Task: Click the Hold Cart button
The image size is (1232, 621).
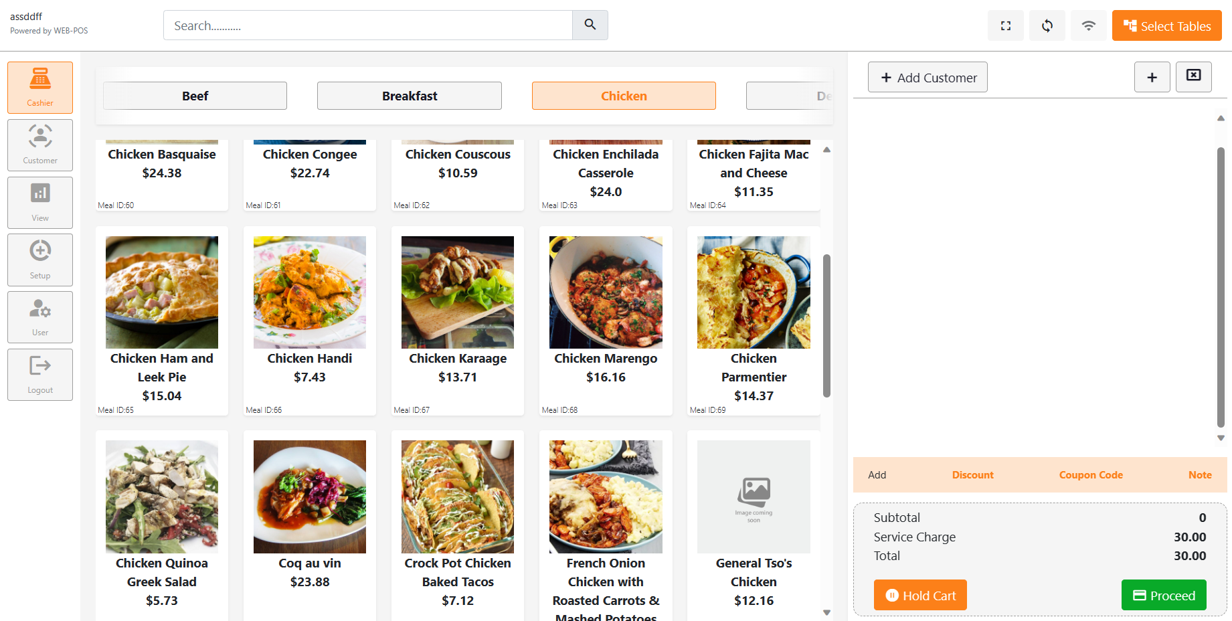Action: pos(919,595)
